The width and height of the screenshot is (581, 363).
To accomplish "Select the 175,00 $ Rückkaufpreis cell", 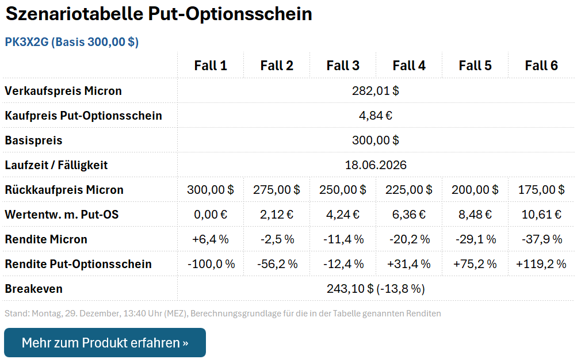I will click(x=541, y=189).
